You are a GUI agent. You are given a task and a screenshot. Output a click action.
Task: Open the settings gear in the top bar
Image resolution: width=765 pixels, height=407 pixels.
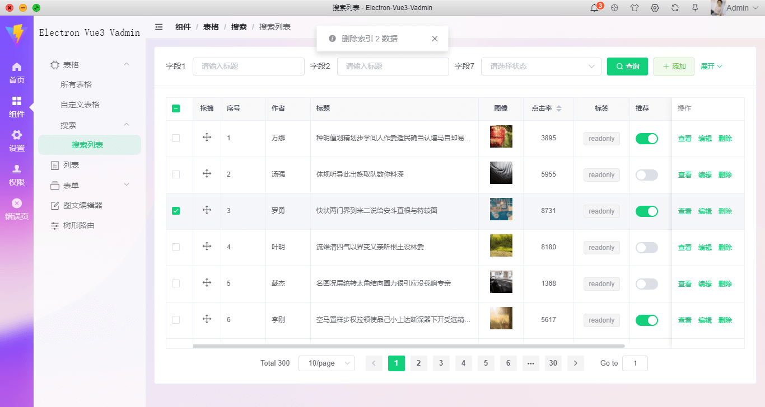[654, 8]
